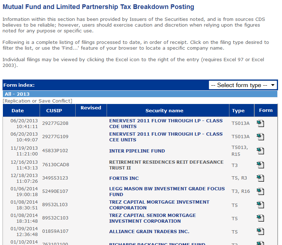Image resolution: width=282 pixels, height=245 pixels.
Task: Open Excel icon for Inter Pipeline Fund
Action: 260,151
